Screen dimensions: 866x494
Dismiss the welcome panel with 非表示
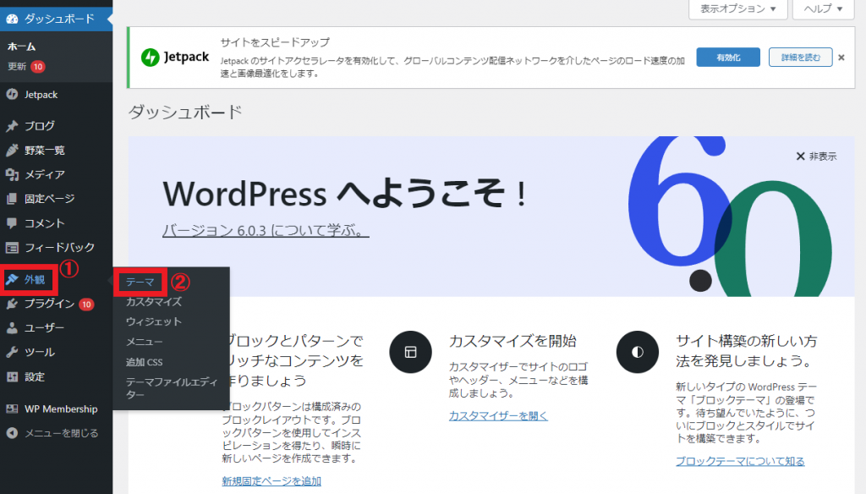pyautogui.click(x=816, y=156)
